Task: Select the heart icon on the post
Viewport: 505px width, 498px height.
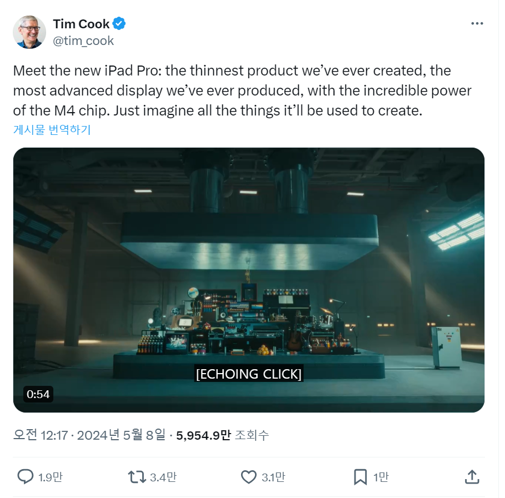Action: click(252, 476)
